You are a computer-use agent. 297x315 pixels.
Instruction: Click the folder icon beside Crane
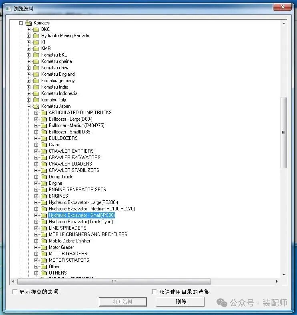coord(44,145)
